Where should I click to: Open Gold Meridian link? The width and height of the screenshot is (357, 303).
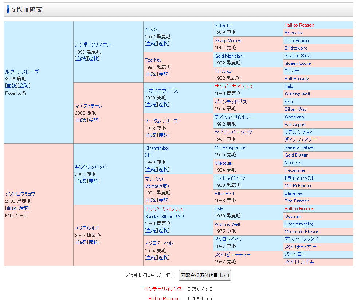[x=228, y=56]
